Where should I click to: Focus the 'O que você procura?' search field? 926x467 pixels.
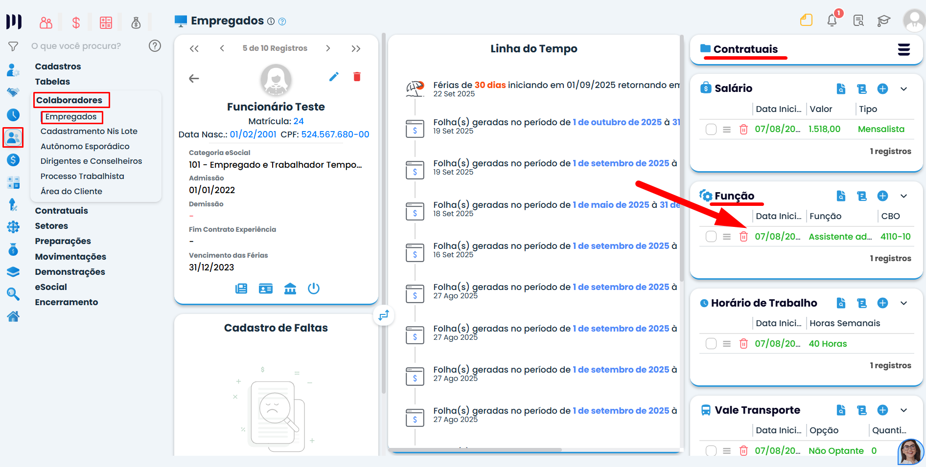pos(76,46)
